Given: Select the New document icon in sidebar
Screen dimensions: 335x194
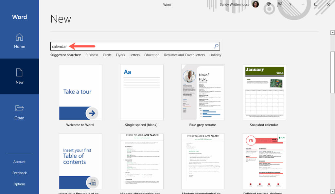Looking at the screenshot, I should [x=19, y=73].
